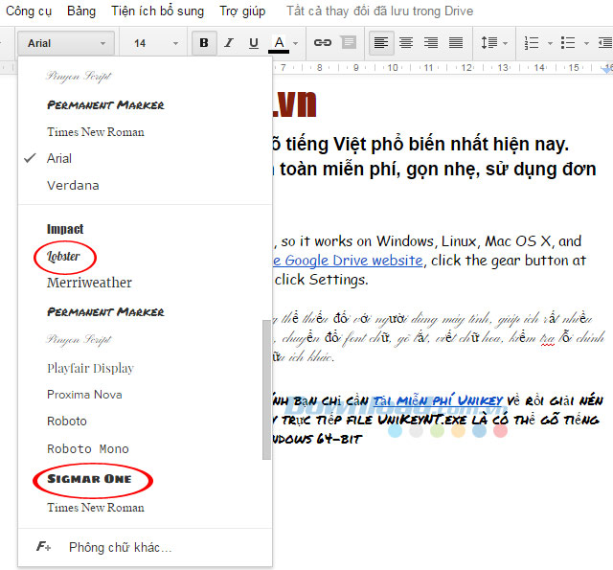Align text to the left

click(x=381, y=43)
